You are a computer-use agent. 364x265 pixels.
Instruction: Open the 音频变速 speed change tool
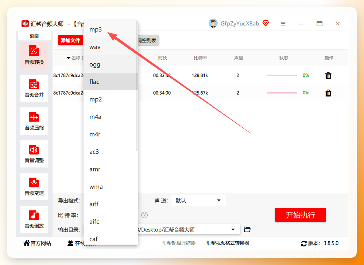34,186
